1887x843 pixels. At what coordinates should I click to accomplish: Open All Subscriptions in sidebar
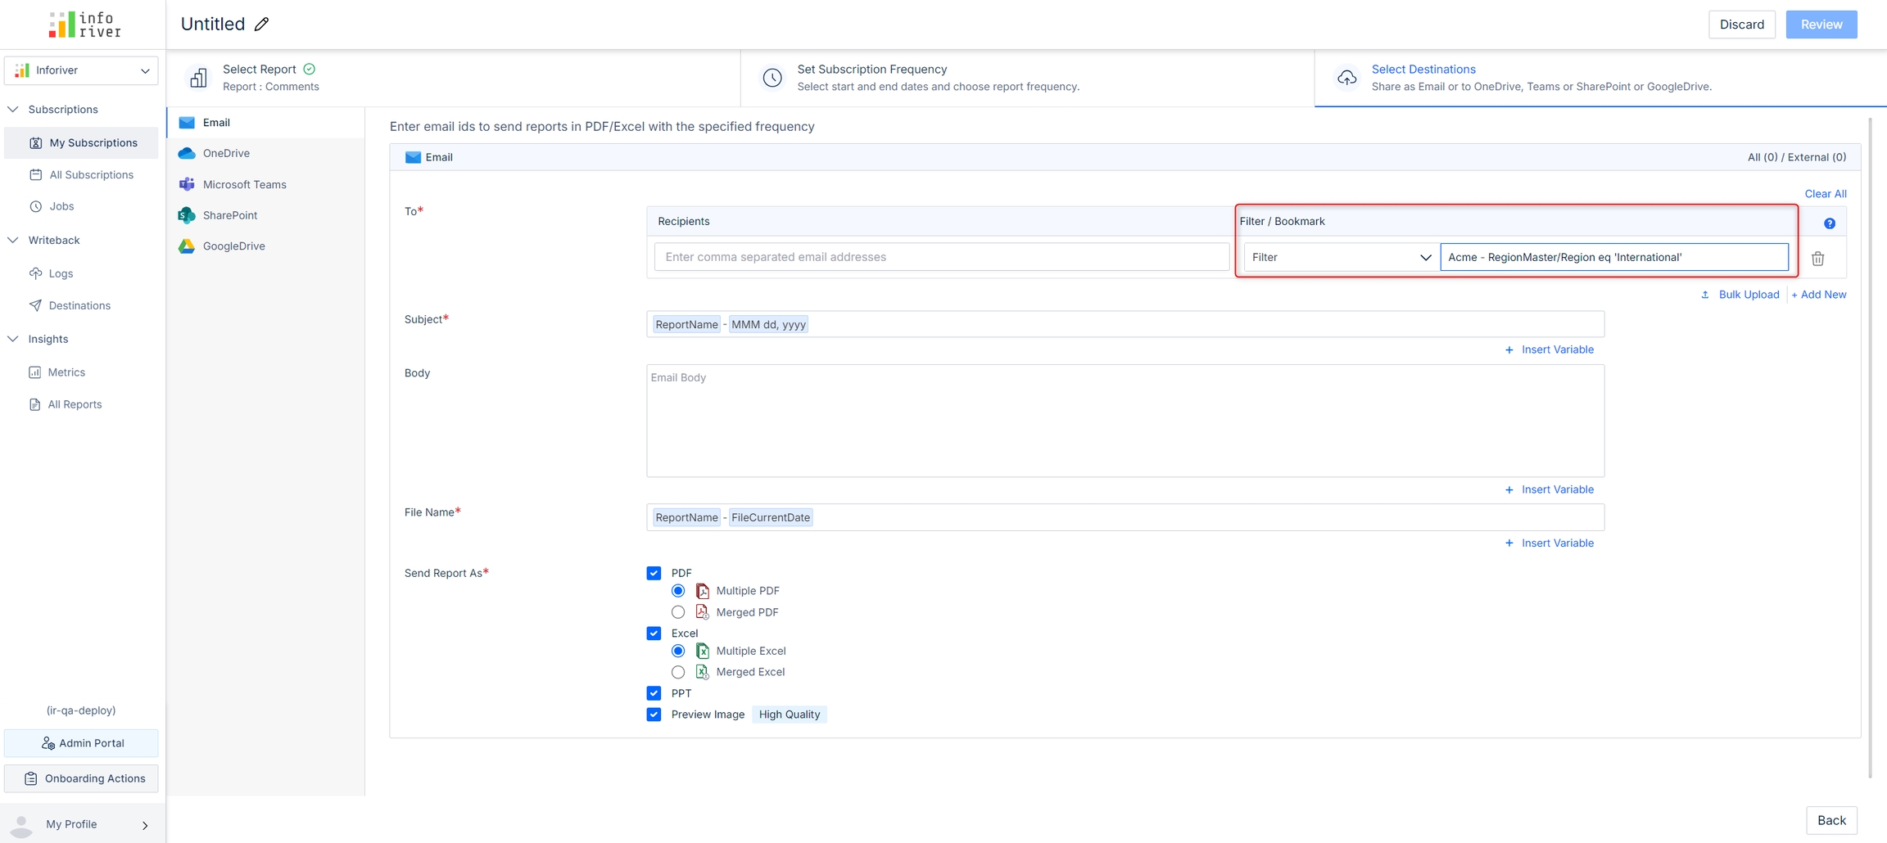(91, 174)
